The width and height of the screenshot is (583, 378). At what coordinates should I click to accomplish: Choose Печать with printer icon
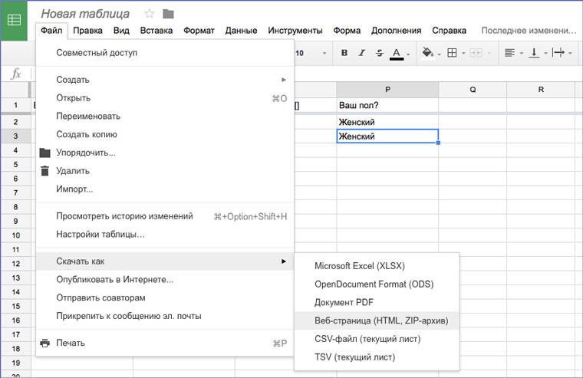(165, 343)
